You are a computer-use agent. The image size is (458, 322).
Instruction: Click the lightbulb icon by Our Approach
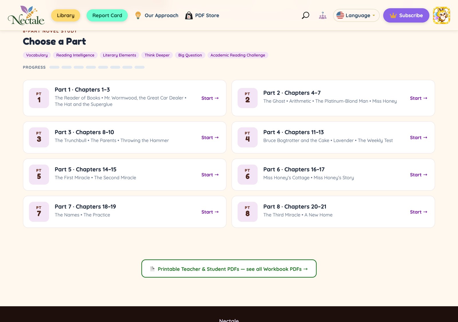[x=138, y=15]
